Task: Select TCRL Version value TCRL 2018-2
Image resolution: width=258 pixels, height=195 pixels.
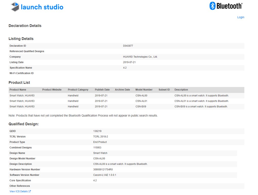Action: click(x=101, y=137)
